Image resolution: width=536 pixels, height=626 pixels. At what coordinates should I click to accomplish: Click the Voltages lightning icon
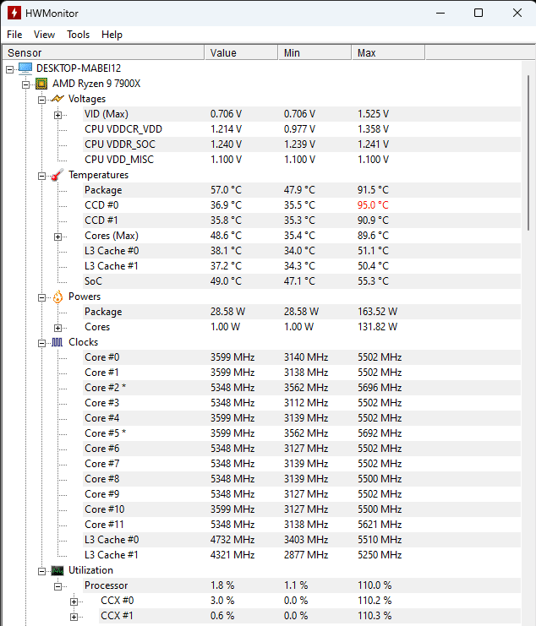[x=57, y=99]
